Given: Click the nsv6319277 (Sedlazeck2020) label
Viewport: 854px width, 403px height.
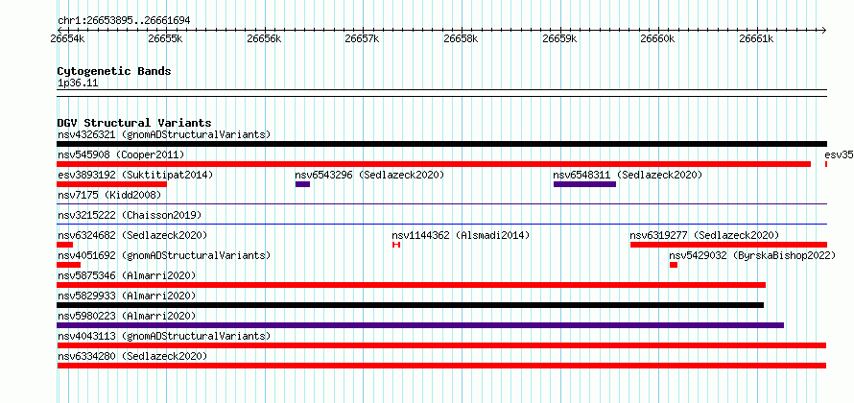Looking at the screenshot, I should pos(704,235).
